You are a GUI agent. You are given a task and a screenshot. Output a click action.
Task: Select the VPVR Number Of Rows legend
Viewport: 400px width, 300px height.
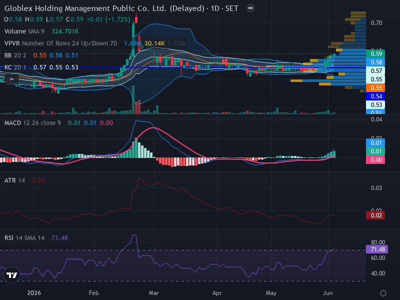pyautogui.click(x=60, y=43)
